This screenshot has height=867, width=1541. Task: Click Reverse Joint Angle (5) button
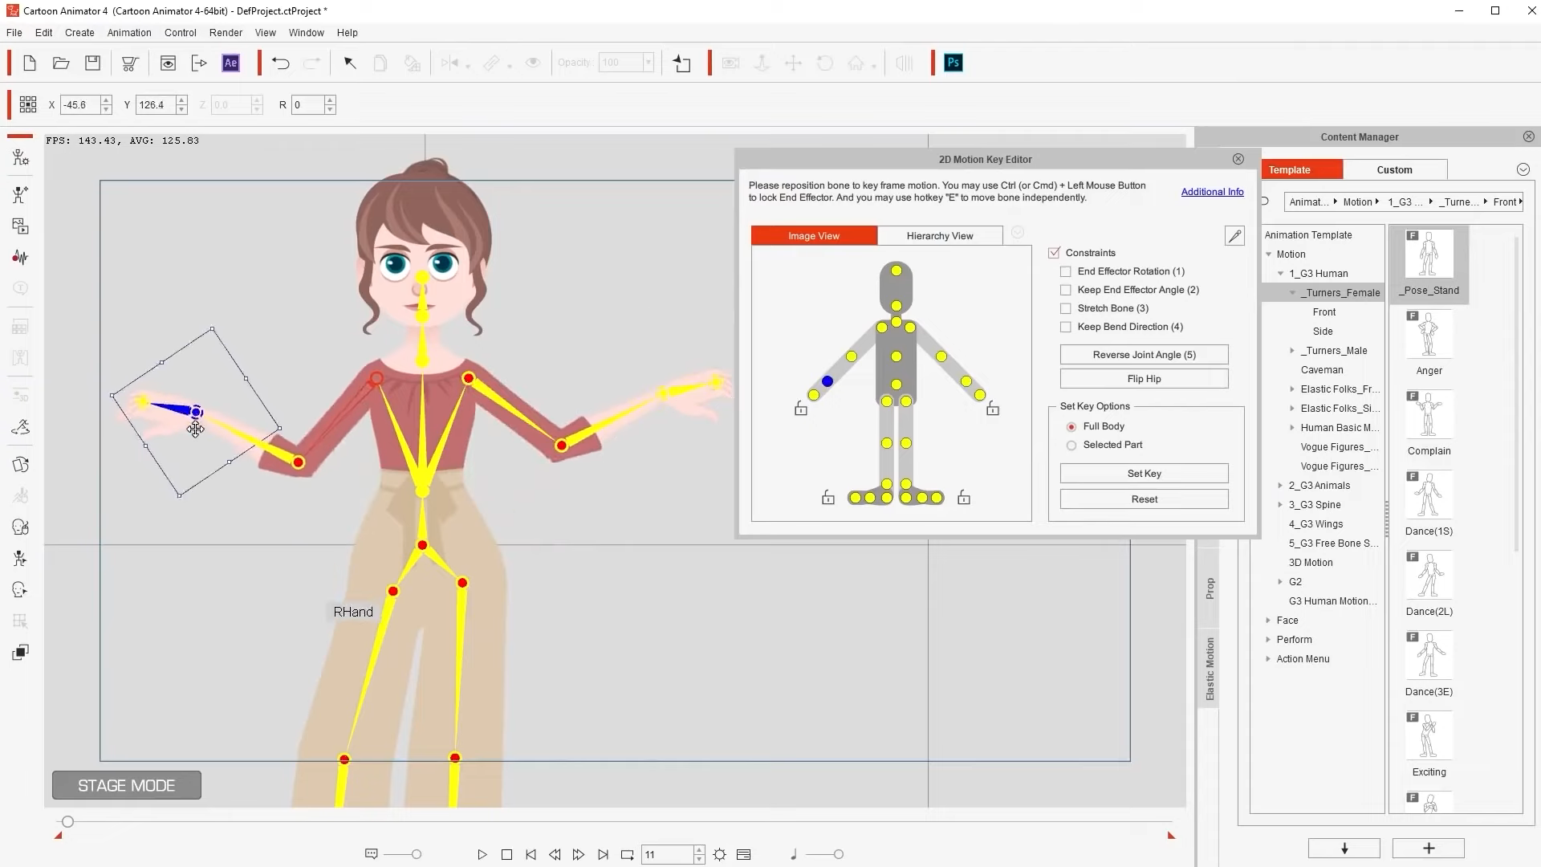(1145, 355)
